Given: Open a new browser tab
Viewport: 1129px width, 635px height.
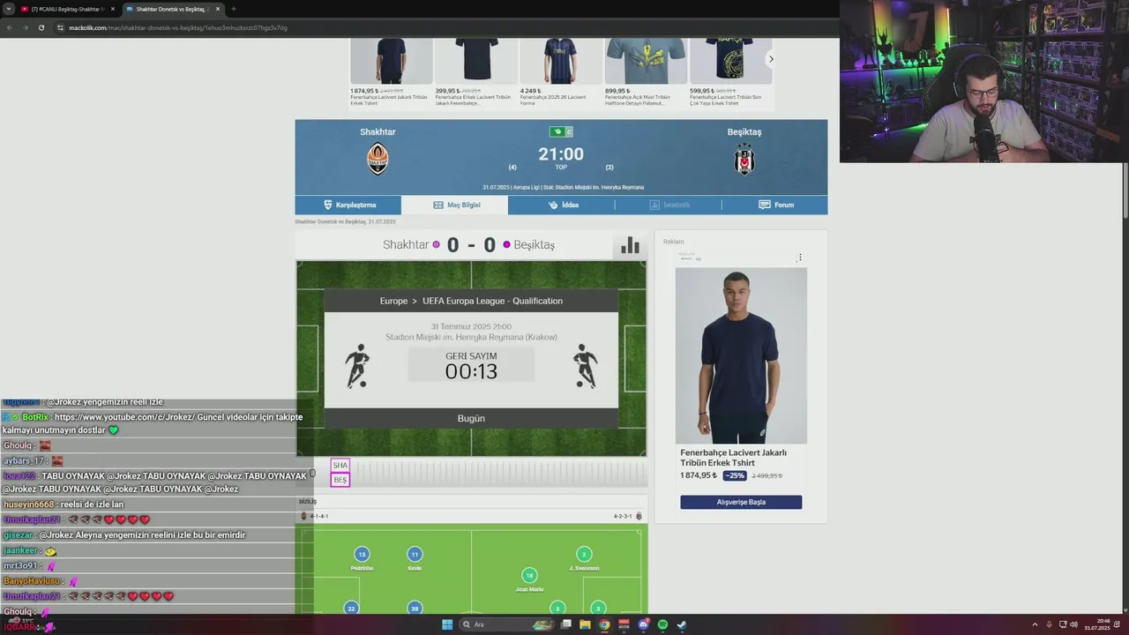Looking at the screenshot, I should pyautogui.click(x=234, y=9).
